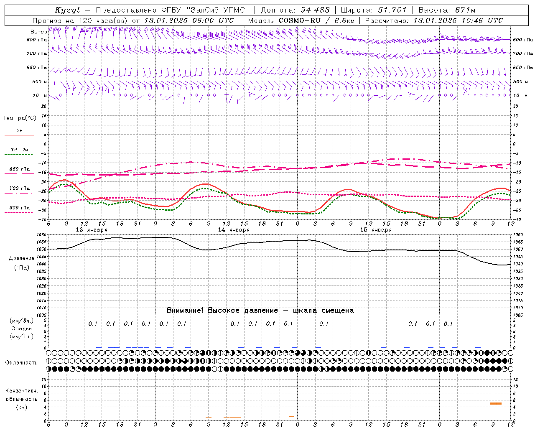
Task: Click the "Модель COSMO-RU / 6.6км" text
Action: [x=301, y=20]
